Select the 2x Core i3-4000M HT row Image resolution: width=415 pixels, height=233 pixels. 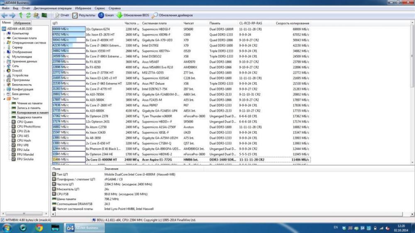[x=181, y=160]
